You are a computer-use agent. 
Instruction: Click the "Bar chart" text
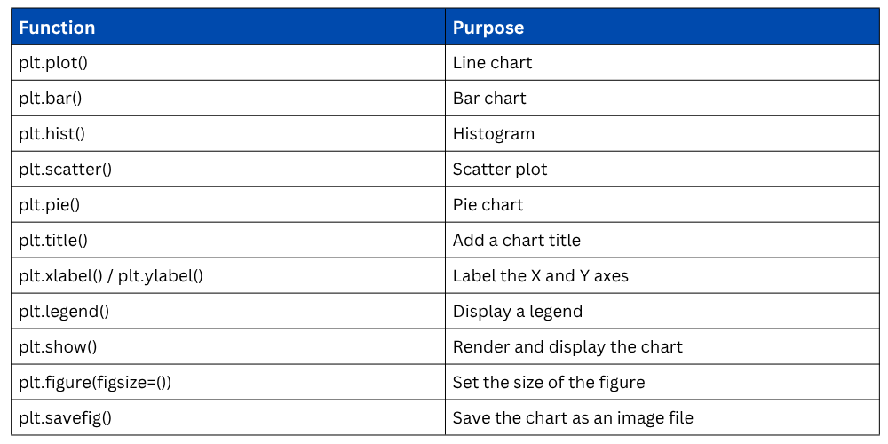(489, 99)
